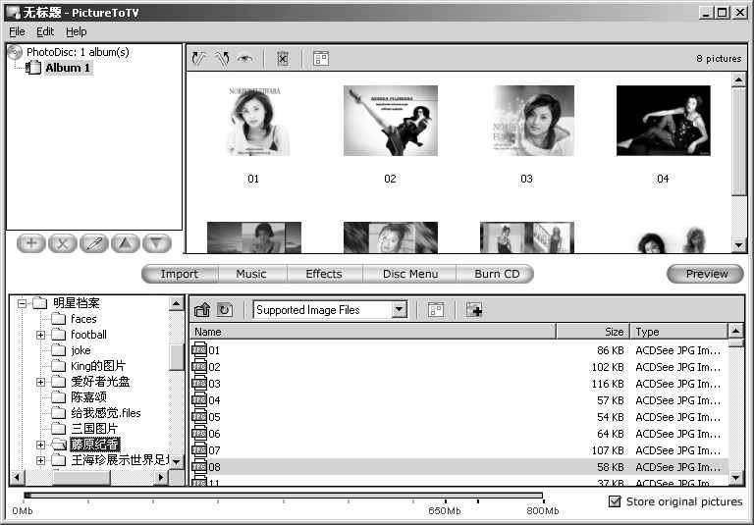
Task: Open the Edit menu
Action: point(45,31)
